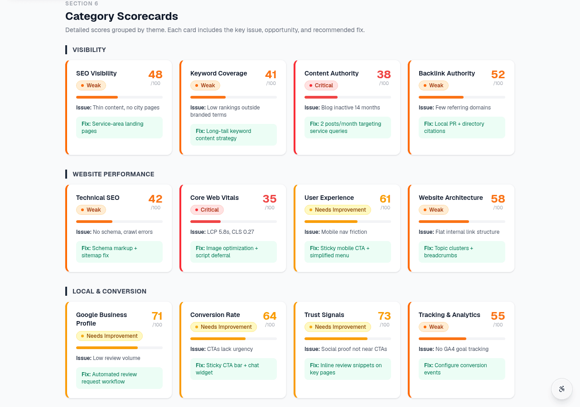Click the Tracking & Analytics score 55
580x407 pixels.
[x=498, y=316]
